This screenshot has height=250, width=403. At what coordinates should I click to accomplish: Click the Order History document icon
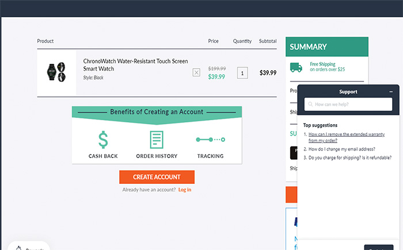(157, 140)
